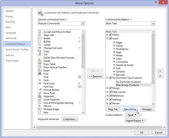
Task: Switch to the Quick Access Toolbar category
Action: [x=17, y=49]
